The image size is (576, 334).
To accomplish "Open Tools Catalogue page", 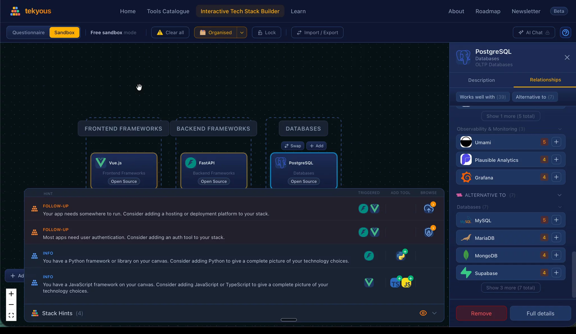I will coord(168,11).
